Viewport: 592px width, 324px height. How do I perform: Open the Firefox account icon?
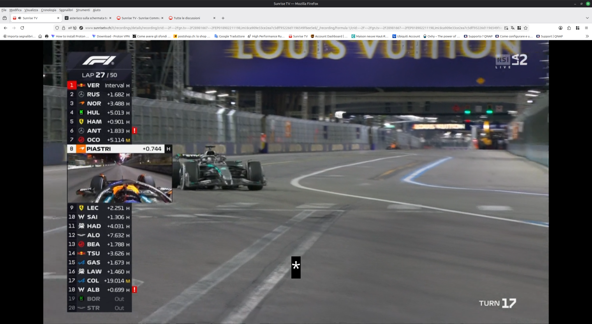(x=560, y=28)
